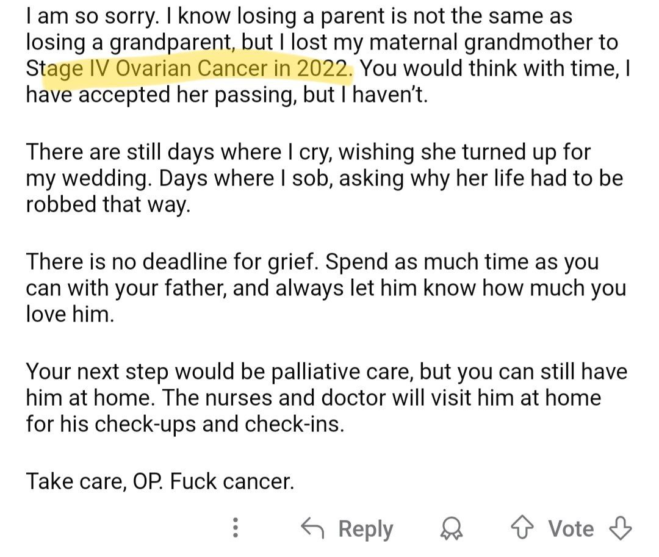Downvote the comment with the down arrow
This screenshot has width=659, height=557.
click(621, 528)
